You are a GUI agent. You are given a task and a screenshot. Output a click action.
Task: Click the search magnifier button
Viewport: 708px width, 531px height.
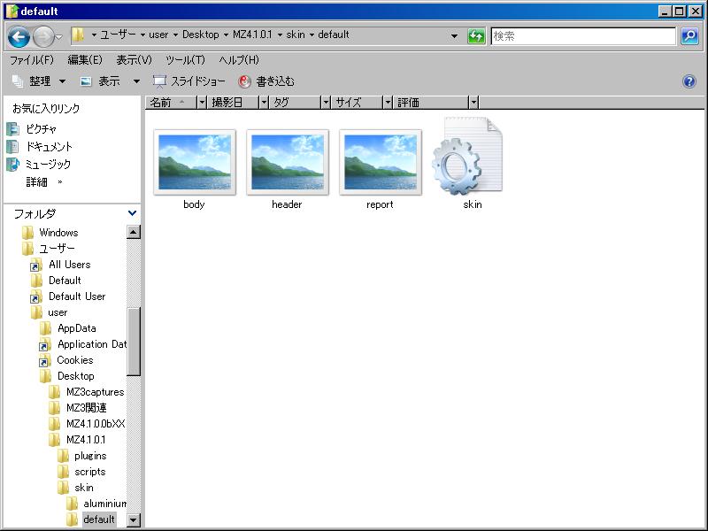tap(689, 36)
